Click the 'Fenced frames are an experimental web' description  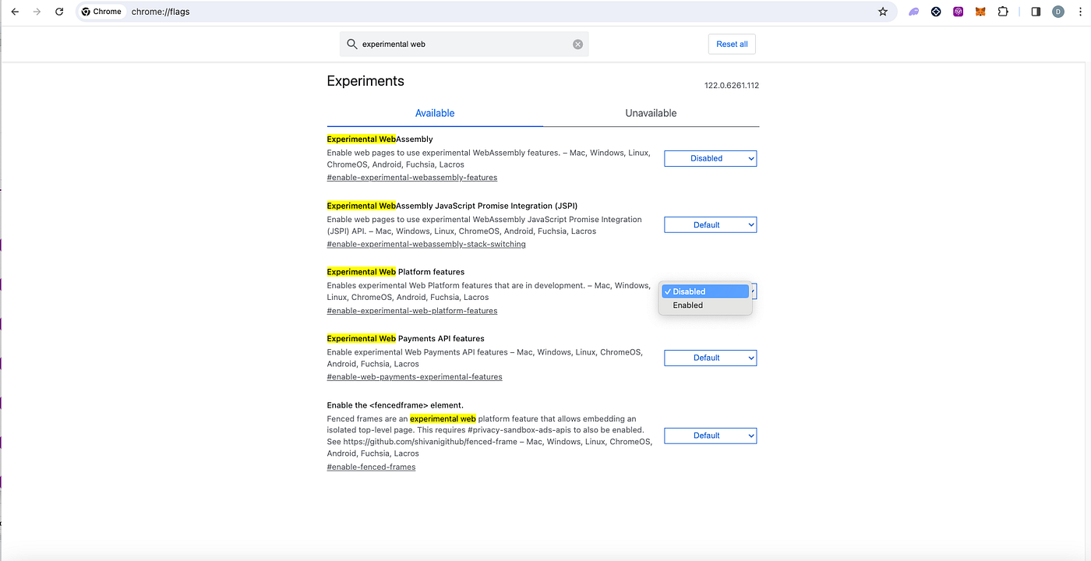click(489, 436)
